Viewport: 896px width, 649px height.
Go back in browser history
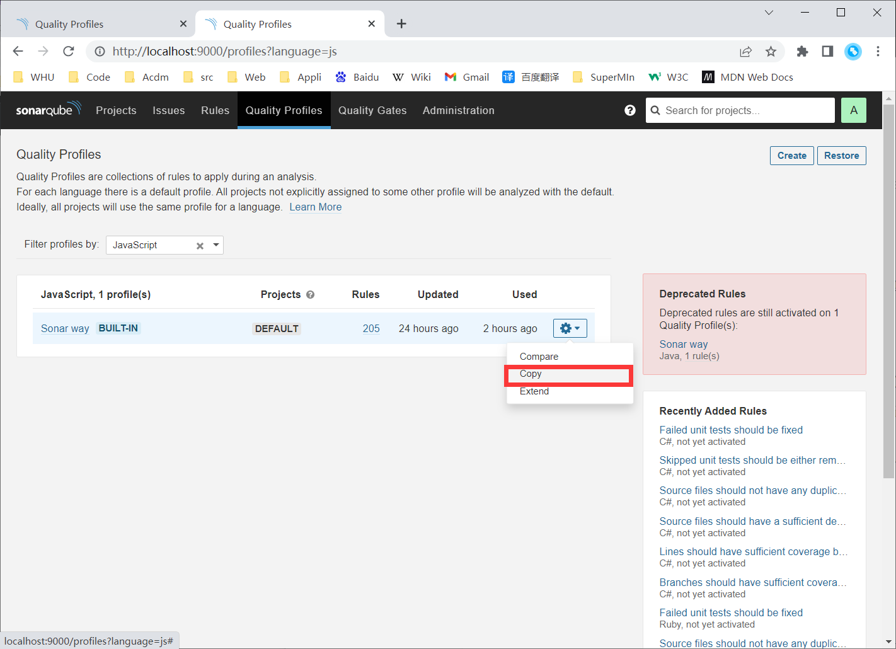coord(18,51)
